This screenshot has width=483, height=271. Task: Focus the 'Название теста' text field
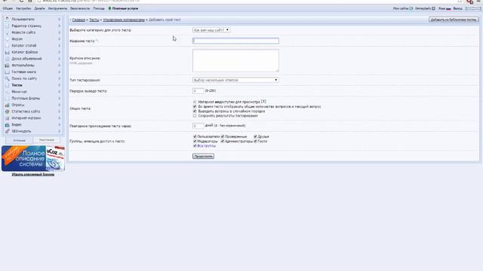click(235, 41)
